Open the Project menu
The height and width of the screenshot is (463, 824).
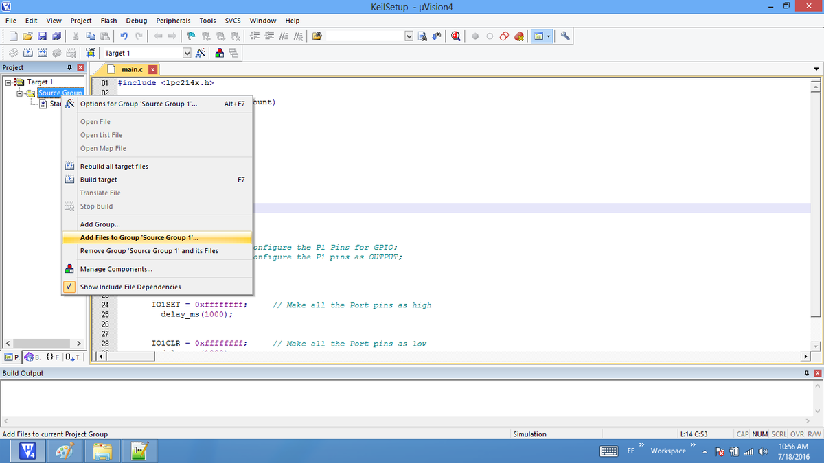81,21
